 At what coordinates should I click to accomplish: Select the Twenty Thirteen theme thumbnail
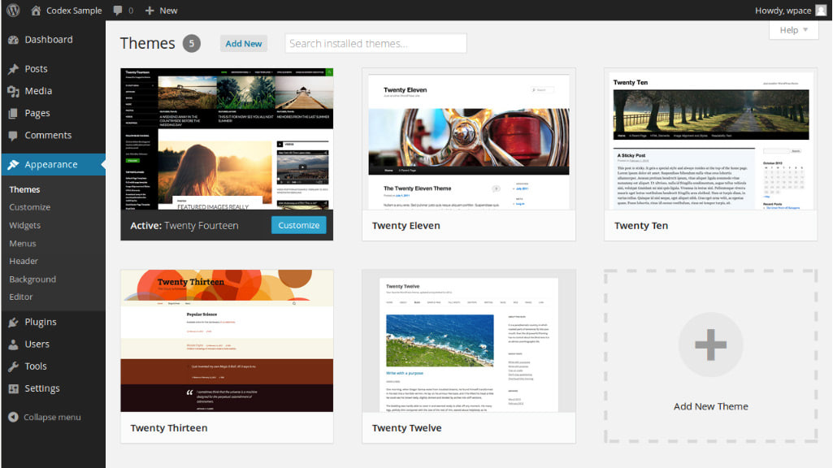pos(227,341)
